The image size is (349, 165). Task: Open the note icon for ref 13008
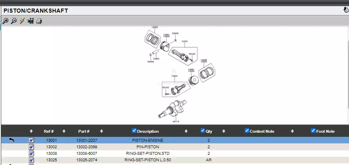[31, 153]
